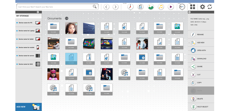Select the MY STORAGE header
The height and width of the screenshot is (111, 229).
[x=28, y=16]
